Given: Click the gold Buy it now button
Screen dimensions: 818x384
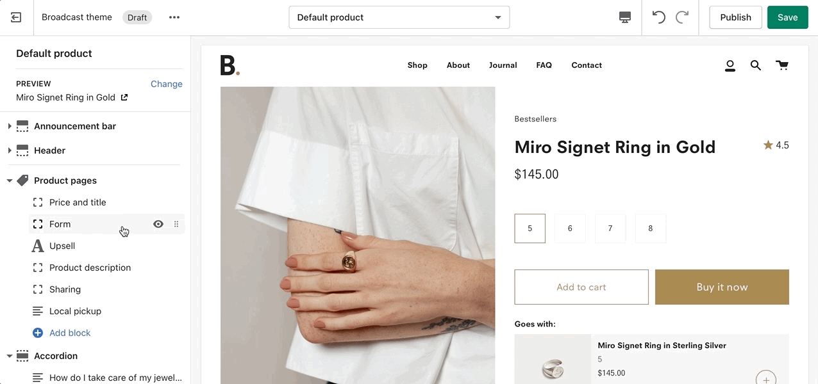Looking at the screenshot, I should (722, 287).
